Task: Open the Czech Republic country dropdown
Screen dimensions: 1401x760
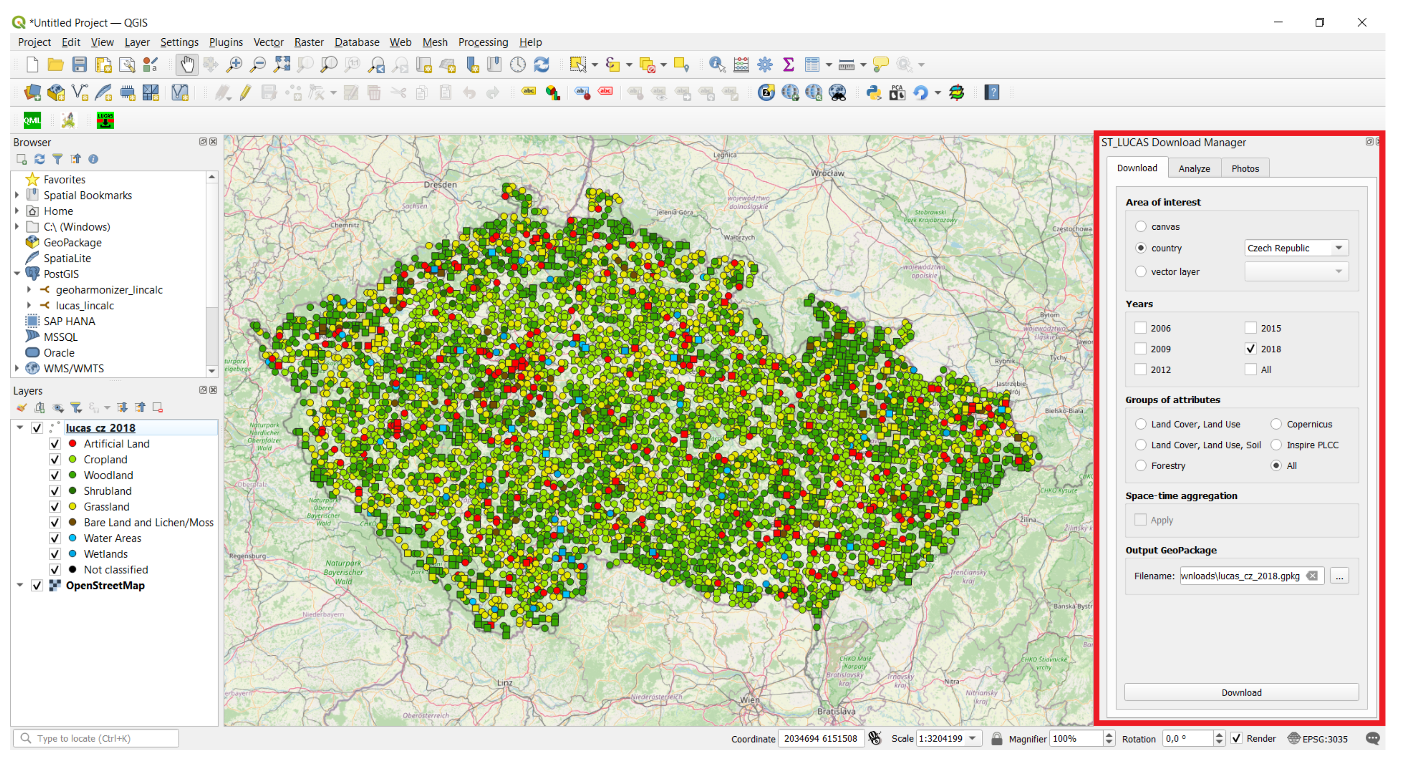Action: (x=1295, y=248)
